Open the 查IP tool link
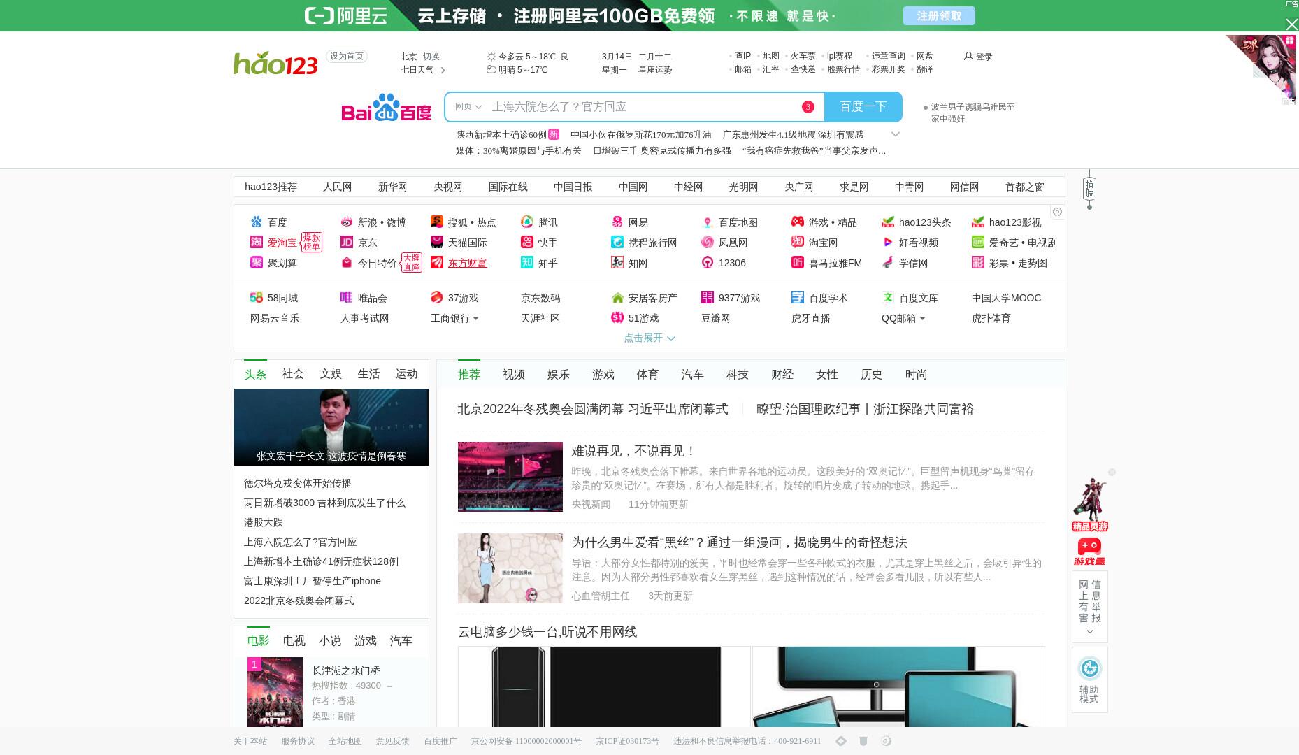The width and height of the screenshot is (1299, 755). 742,56
